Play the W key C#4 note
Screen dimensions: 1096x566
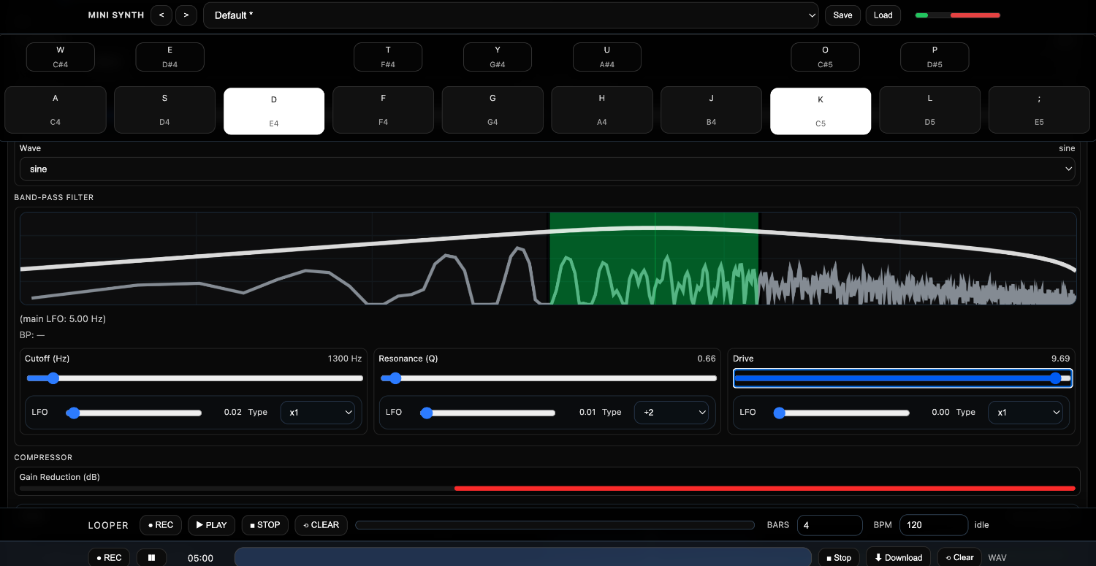point(61,57)
